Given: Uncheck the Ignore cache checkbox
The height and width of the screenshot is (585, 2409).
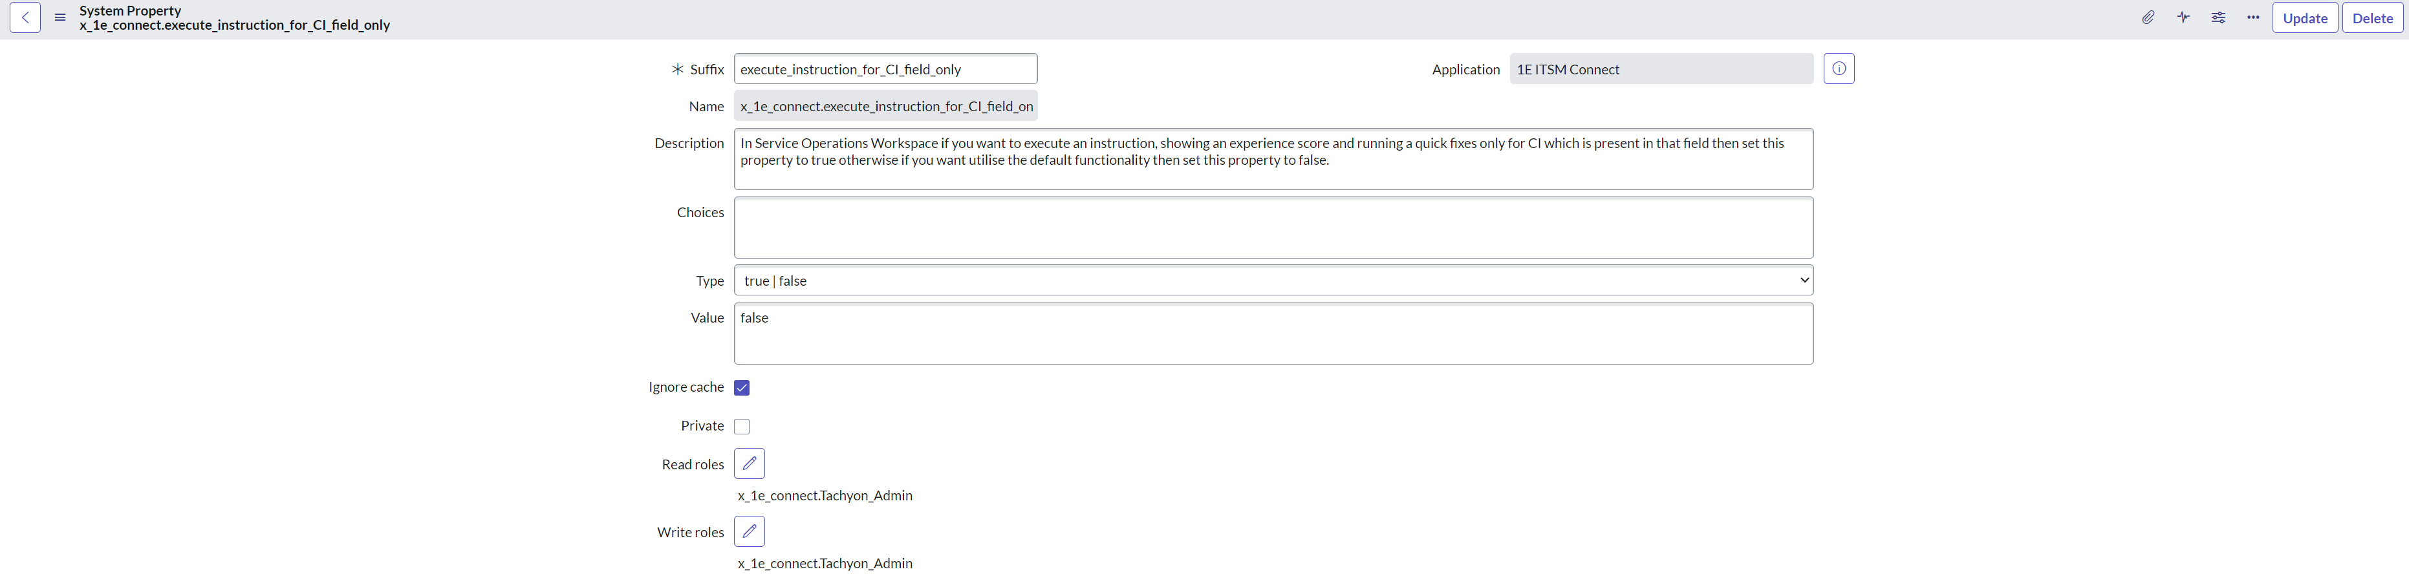Looking at the screenshot, I should pos(742,388).
